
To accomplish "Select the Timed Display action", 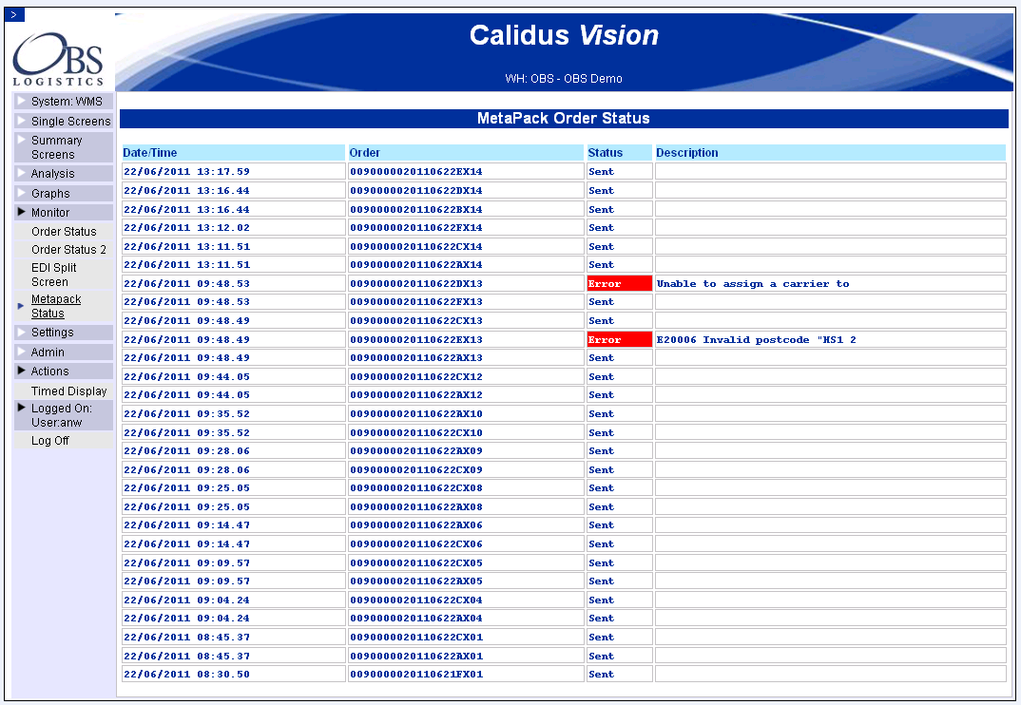I will [x=69, y=391].
